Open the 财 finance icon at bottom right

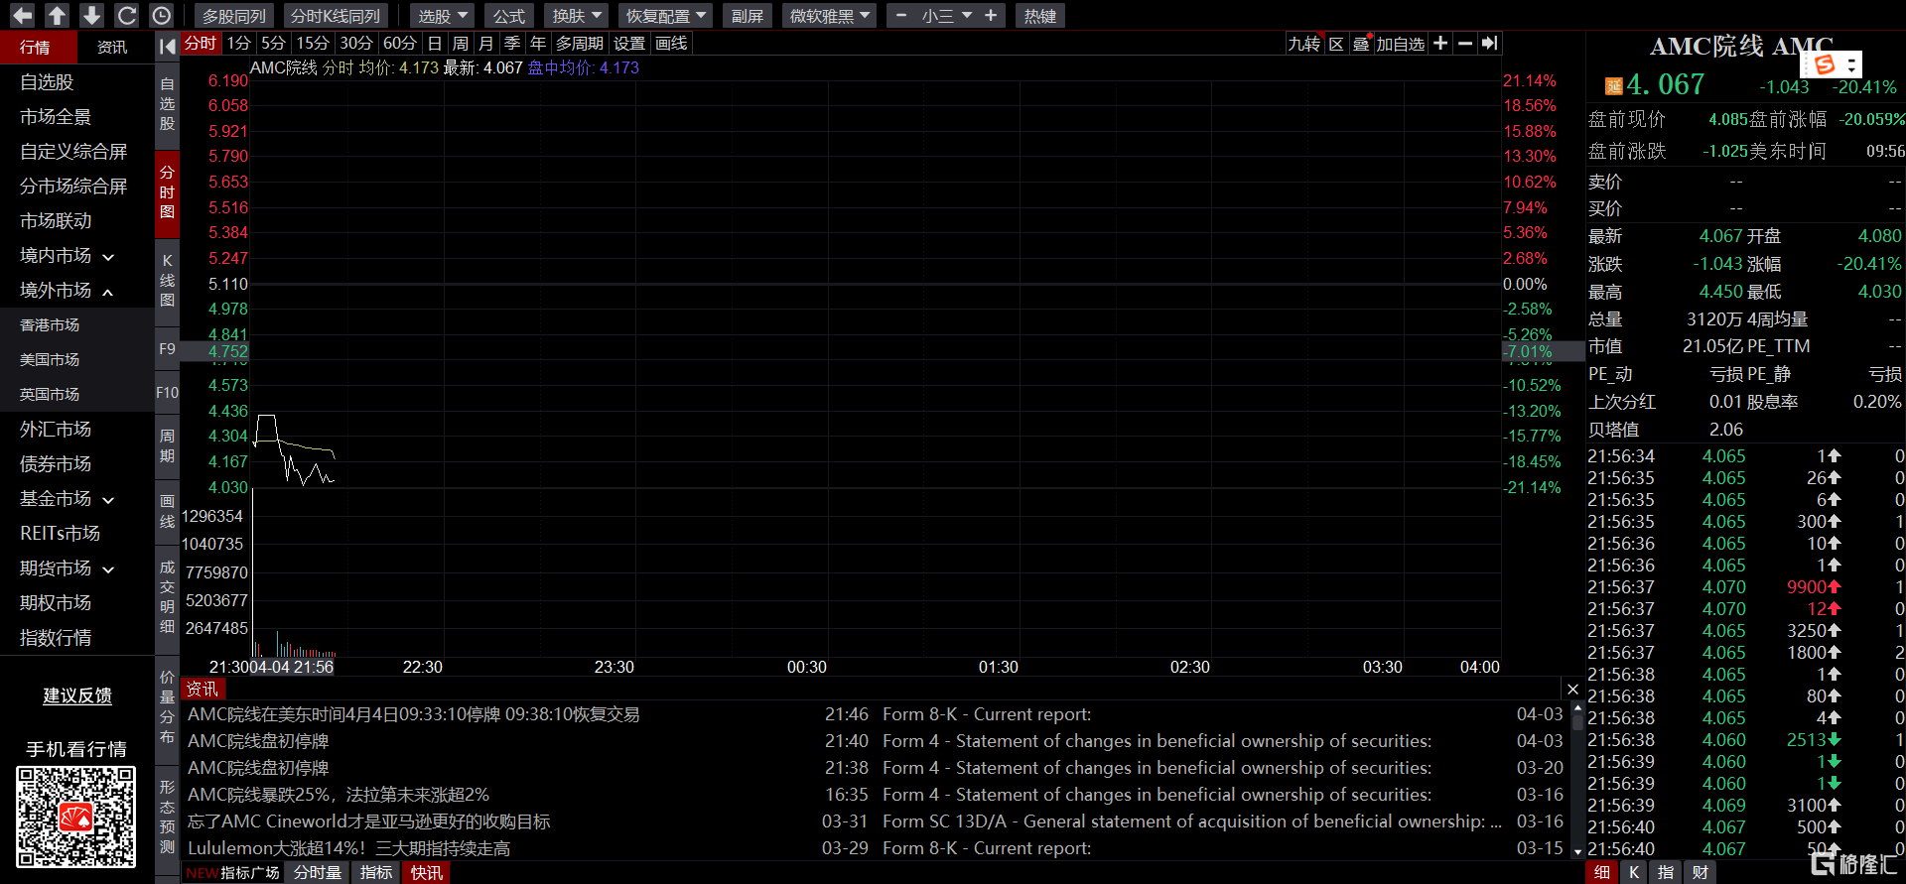[1701, 872]
